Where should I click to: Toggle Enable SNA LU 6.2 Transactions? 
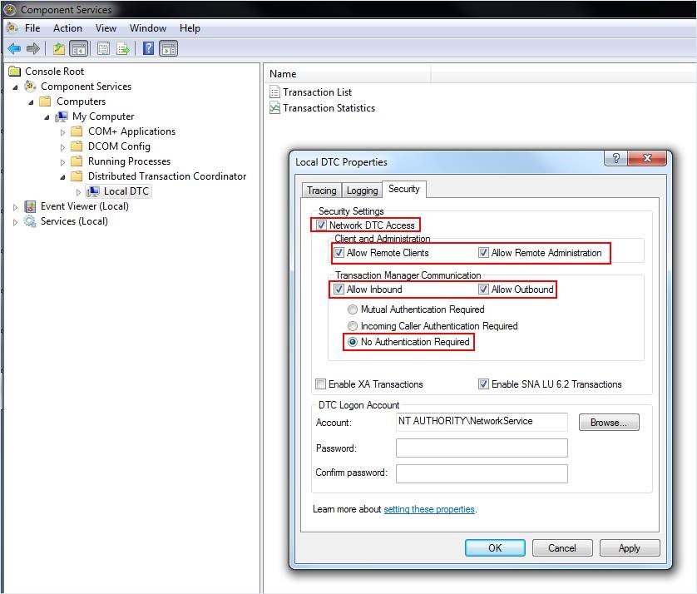click(483, 384)
